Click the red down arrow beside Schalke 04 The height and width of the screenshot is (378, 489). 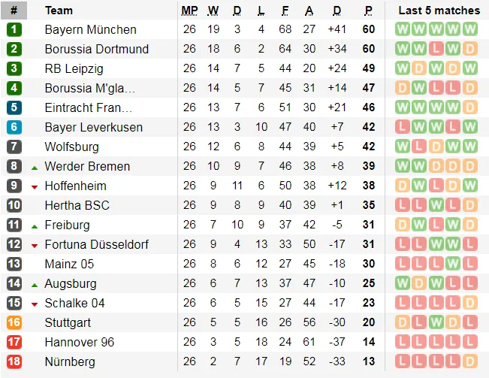35,304
